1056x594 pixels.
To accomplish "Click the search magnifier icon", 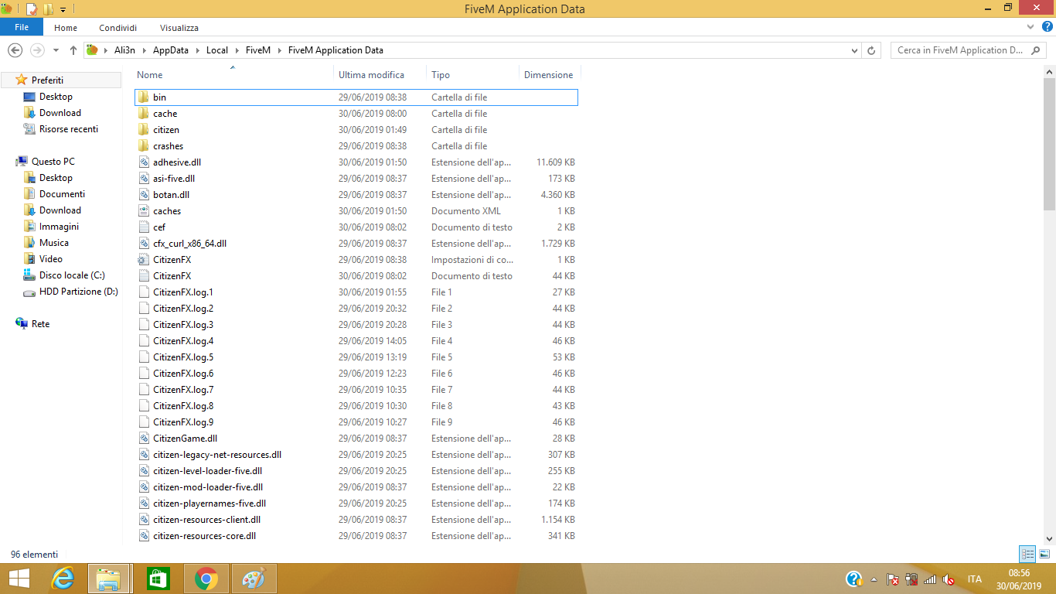I will (x=1037, y=50).
